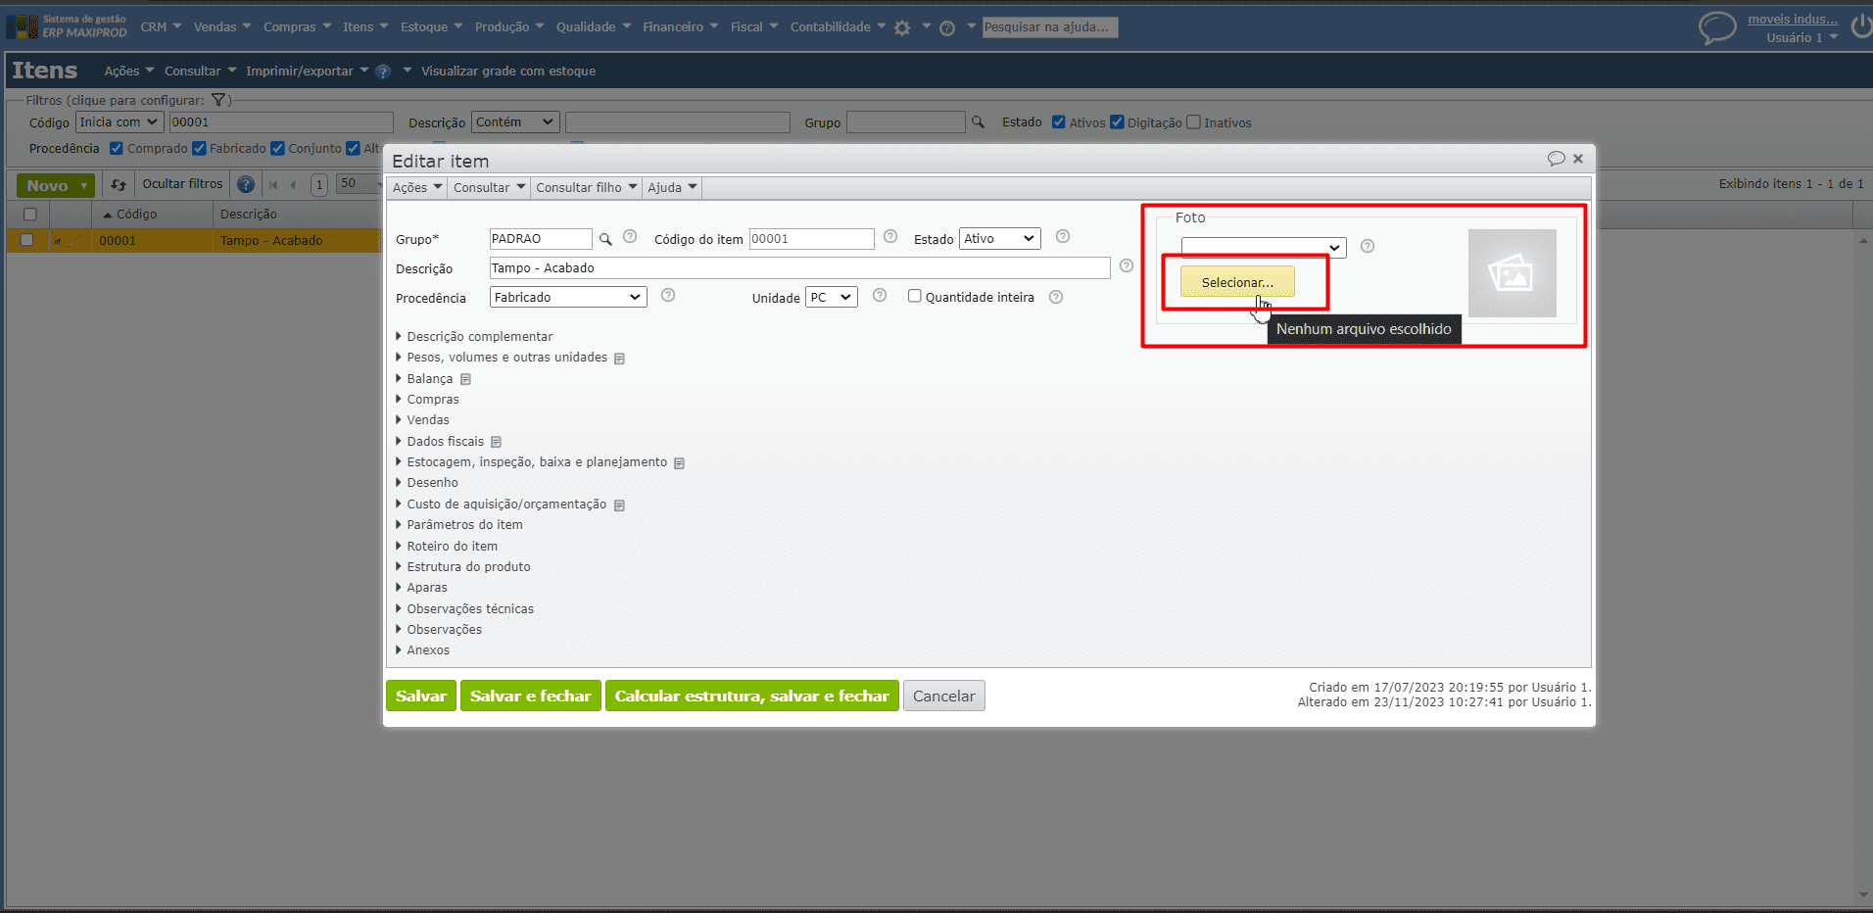Click the help icon beside Código do item
1873x913 pixels.
click(x=890, y=237)
